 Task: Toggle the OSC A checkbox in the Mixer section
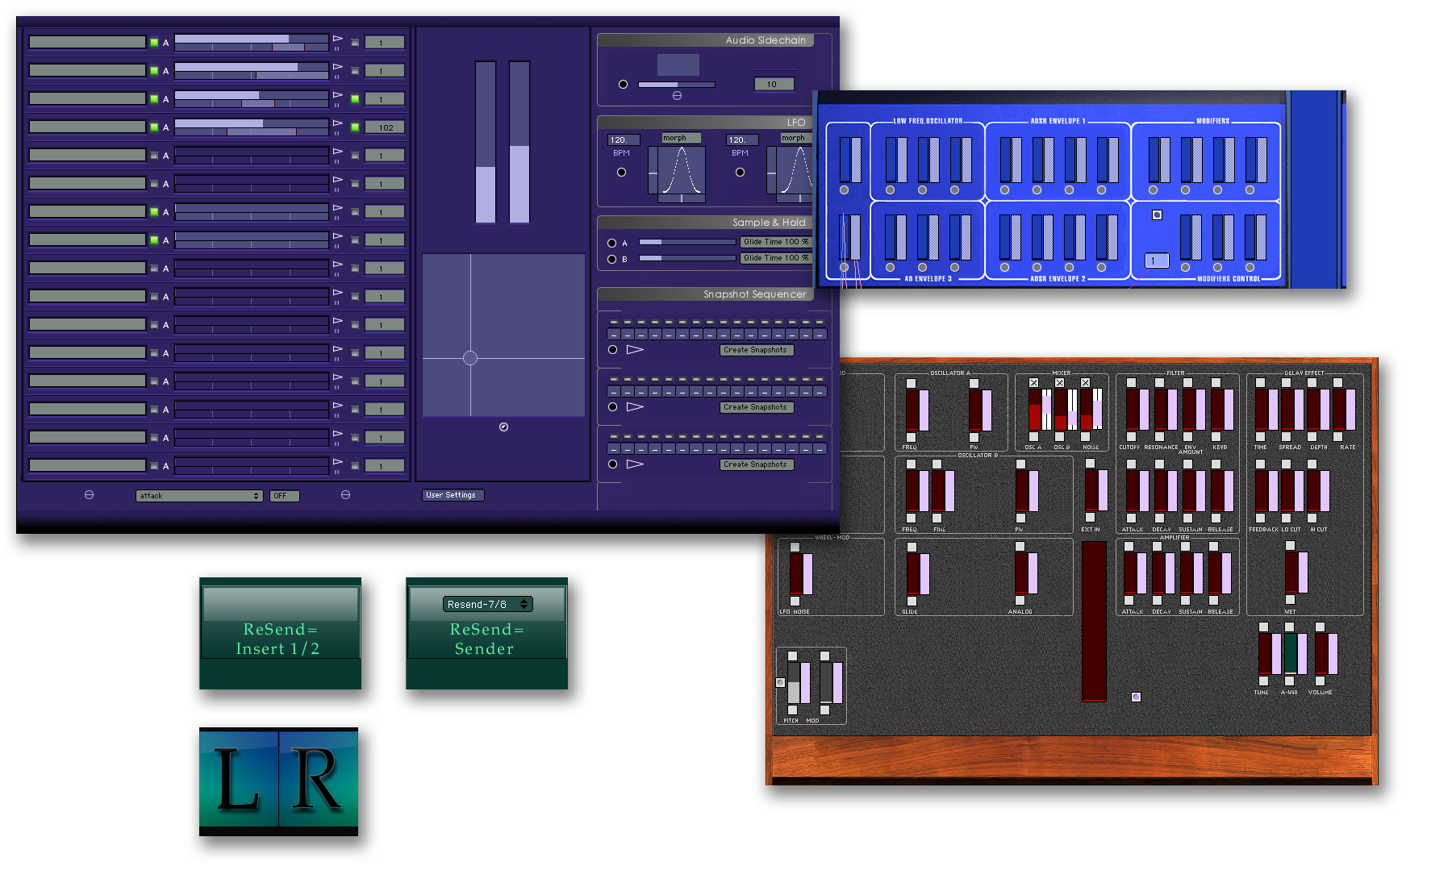pos(1035,382)
